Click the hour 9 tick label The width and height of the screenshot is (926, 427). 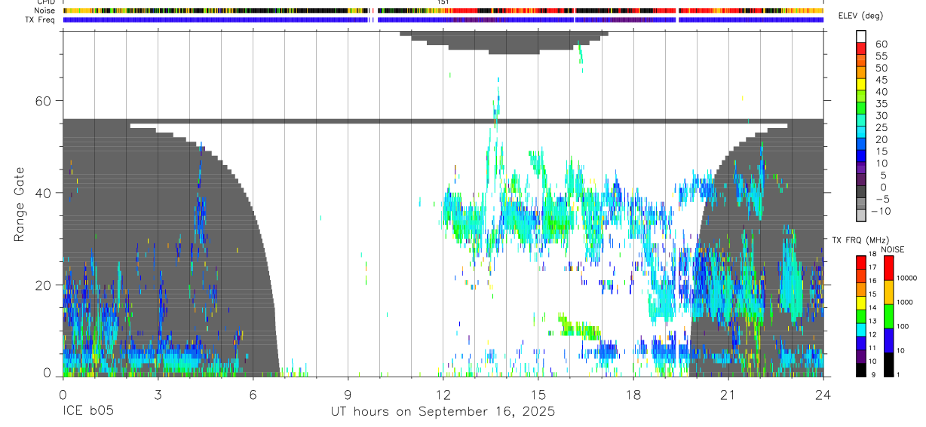pos(348,395)
